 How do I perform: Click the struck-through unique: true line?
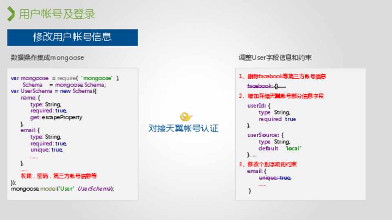click(x=275, y=178)
